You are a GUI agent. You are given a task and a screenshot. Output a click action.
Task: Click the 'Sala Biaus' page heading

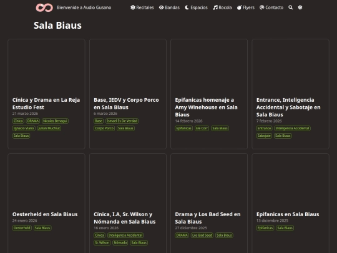57,25
